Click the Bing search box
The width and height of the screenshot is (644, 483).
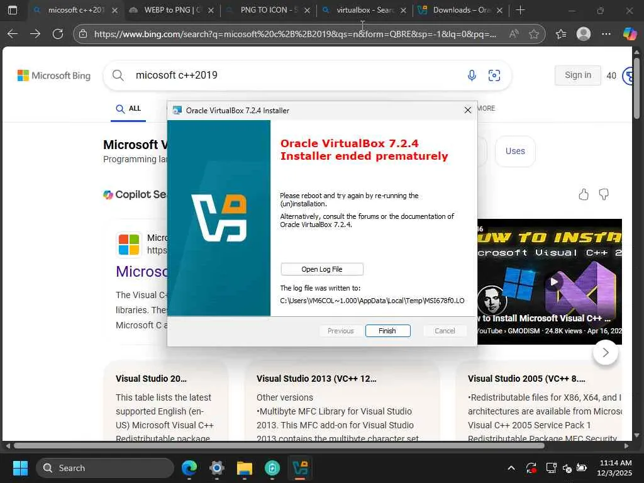pos(307,75)
